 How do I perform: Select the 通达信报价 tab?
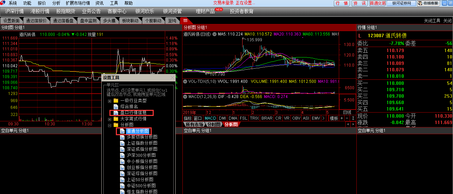click(36, 21)
